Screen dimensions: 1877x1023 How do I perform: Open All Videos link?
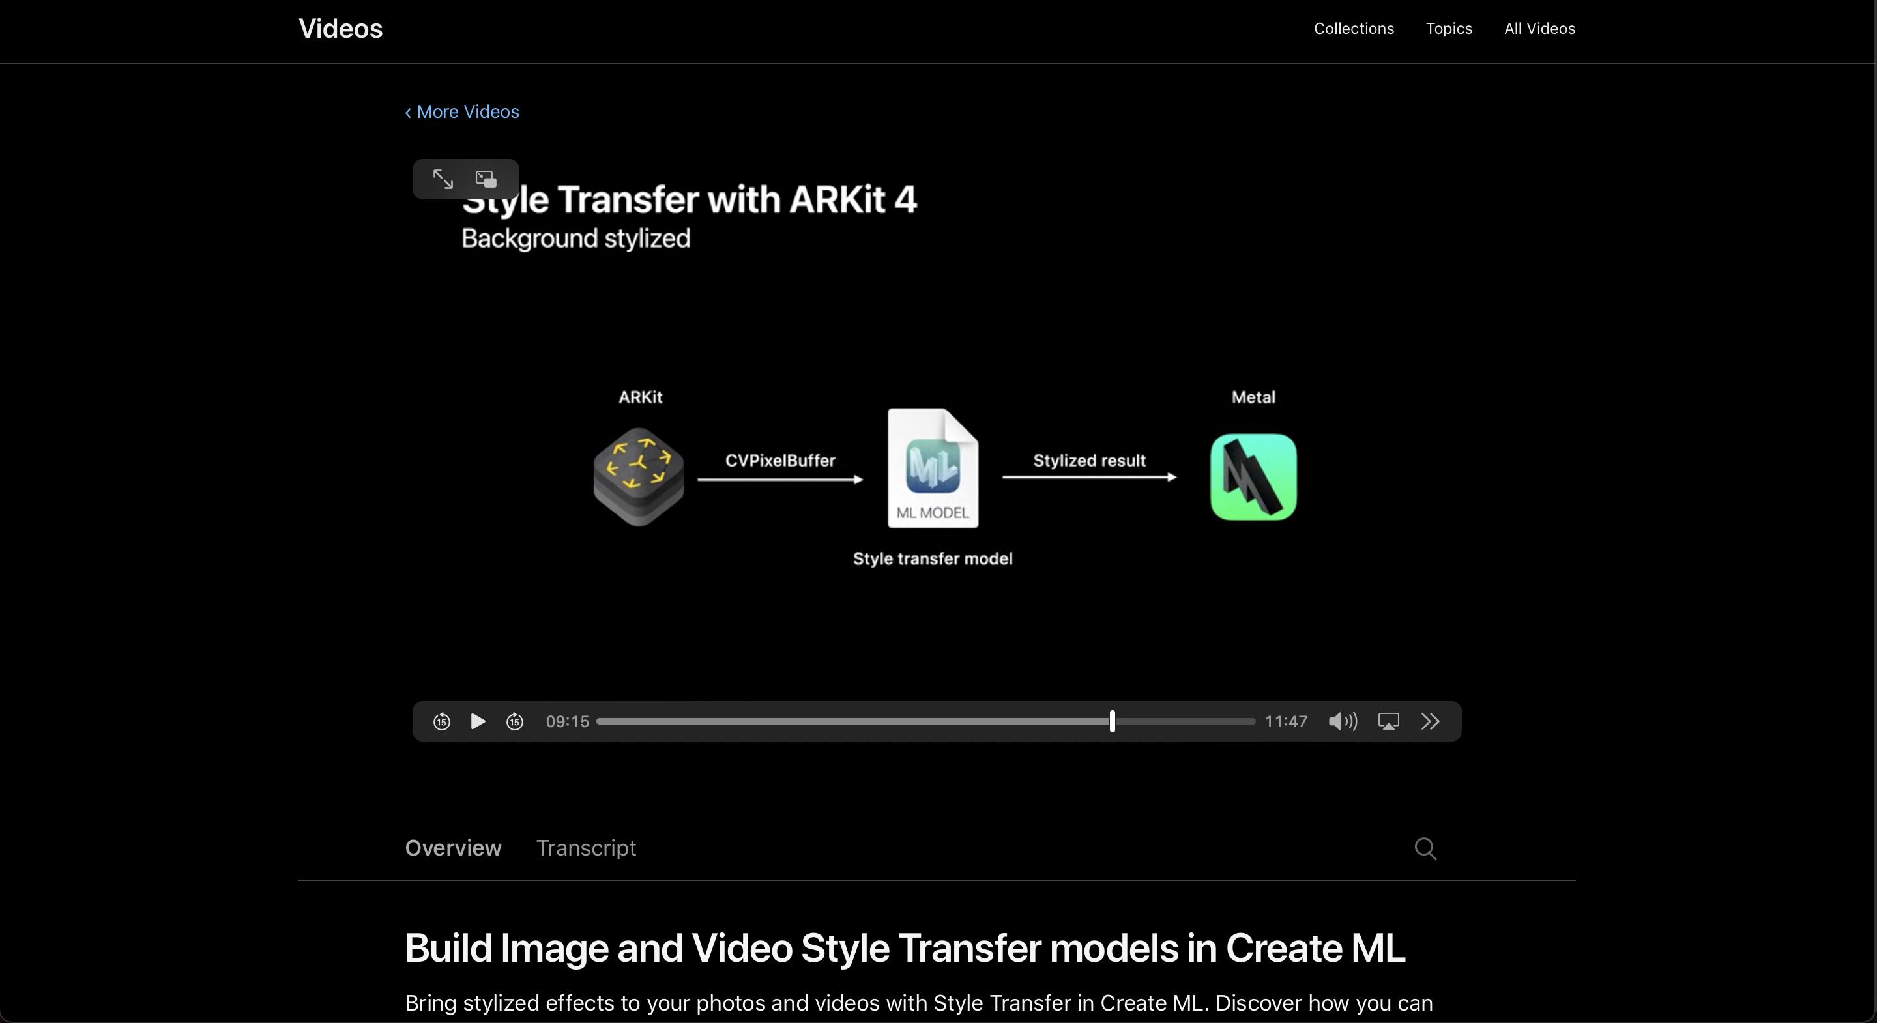1539,29
